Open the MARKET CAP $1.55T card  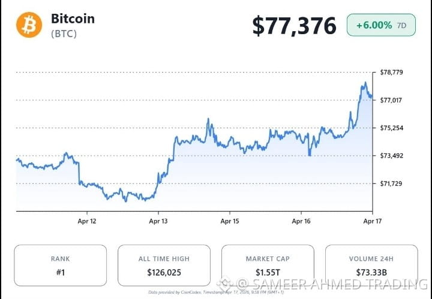tap(268, 265)
